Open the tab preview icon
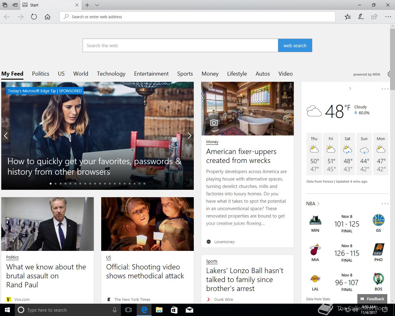 (5, 5)
